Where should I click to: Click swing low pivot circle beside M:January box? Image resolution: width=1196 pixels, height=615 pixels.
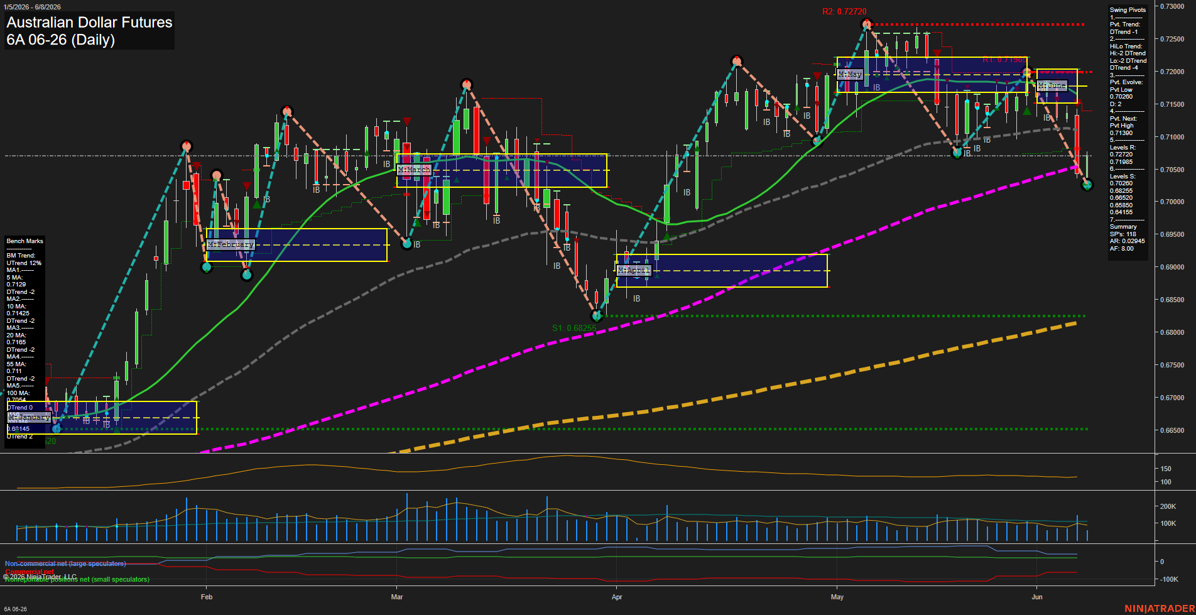pyautogui.click(x=57, y=428)
